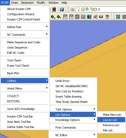126x138 pixels.
Task: Click the blue help question mark icon
Action: pyautogui.click(x=62, y=9)
